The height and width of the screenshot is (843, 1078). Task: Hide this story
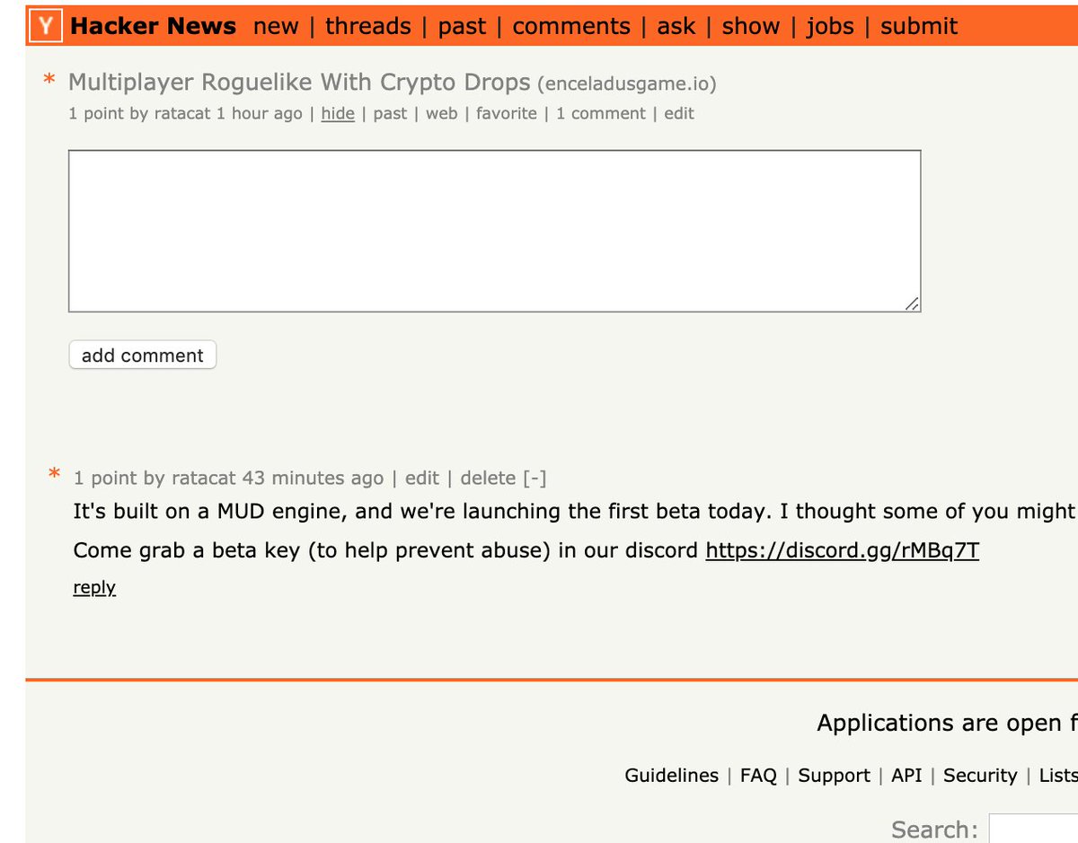[338, 113]
